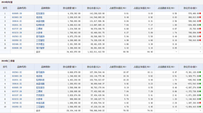This screenshot has height=113, width=203.
Task: Sort 2019年三季报 table by 持仓市值(元) header
Action: pyautogui.click(x=94, y=67)
